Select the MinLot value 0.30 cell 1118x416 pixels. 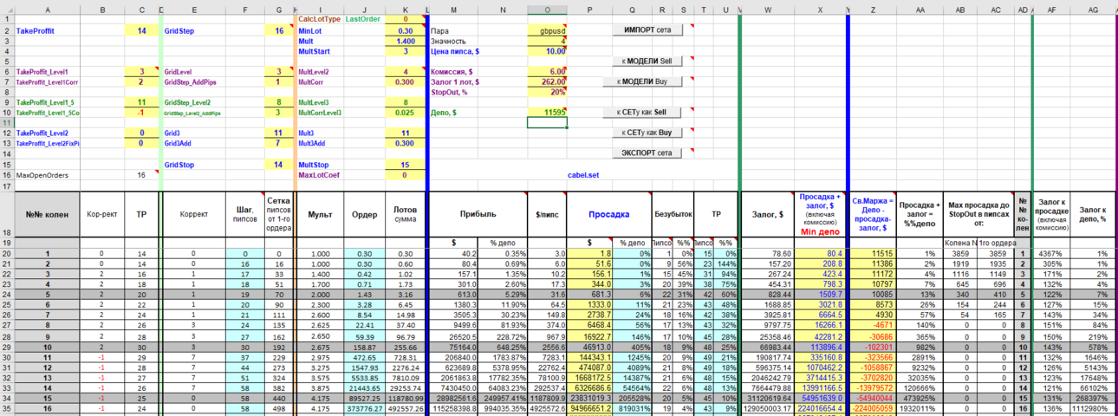406,29
